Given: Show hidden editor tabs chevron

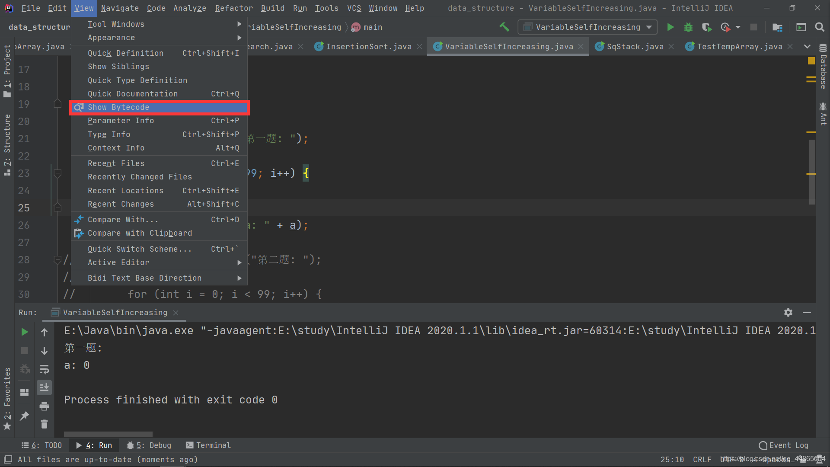Looking at the screenshot, I should click(807, 46).
